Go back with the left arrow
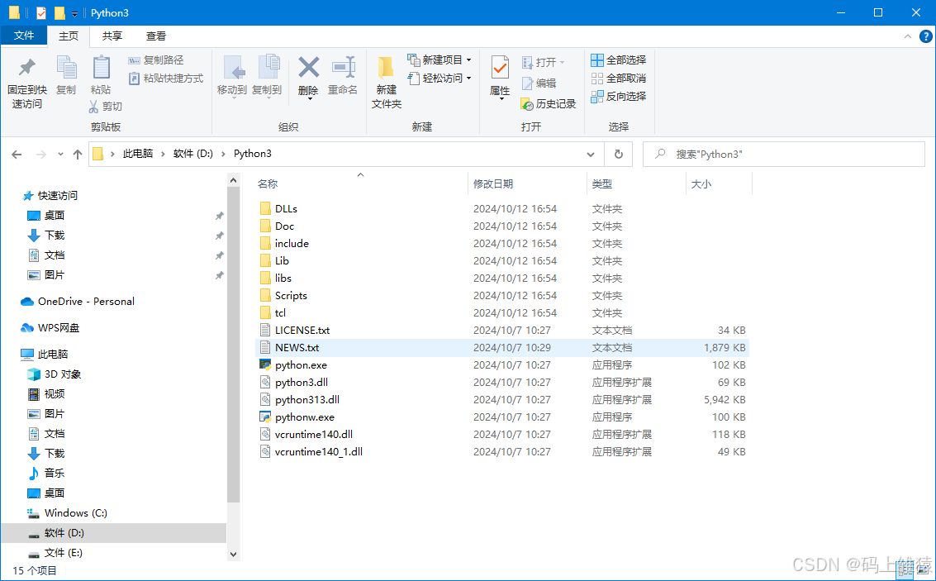 point(17,154)
